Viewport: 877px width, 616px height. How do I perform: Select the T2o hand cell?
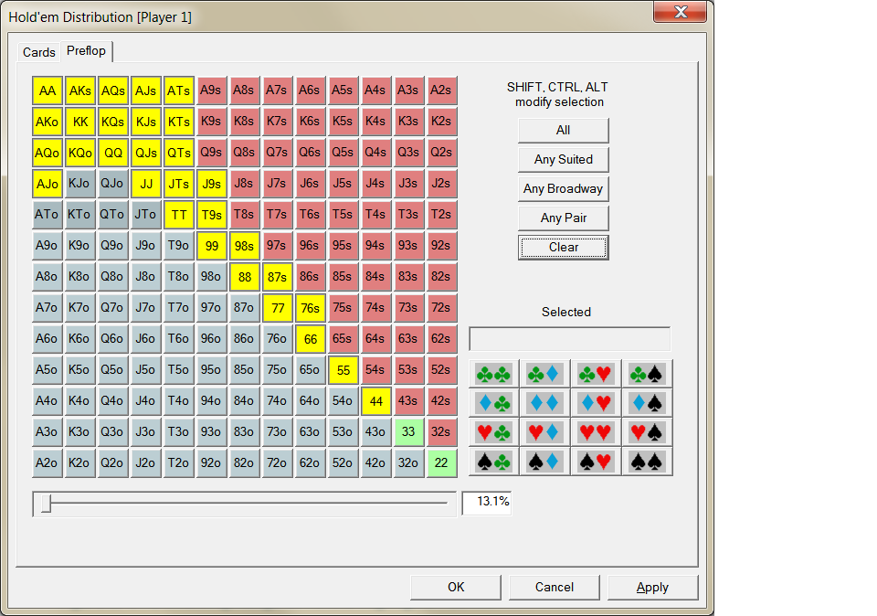click(178, 462)
